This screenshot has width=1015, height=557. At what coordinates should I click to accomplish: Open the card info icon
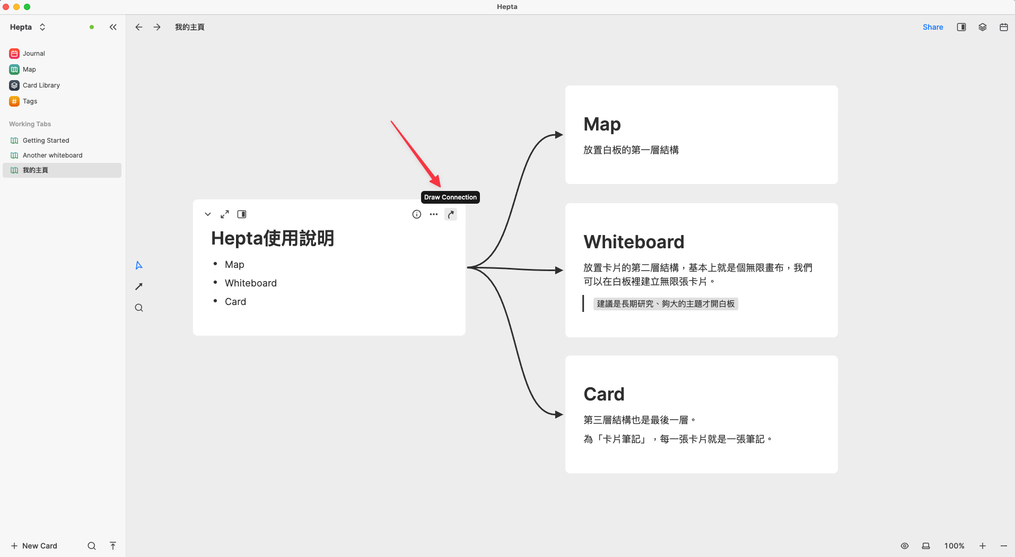pyautogui.click(x=417, y=214)
